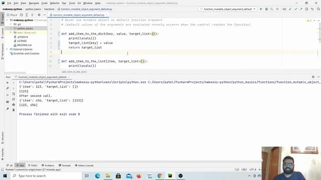Clear console output with the trash icon
This screenshot has height=180, width=321.
click(x=14, y=110)
